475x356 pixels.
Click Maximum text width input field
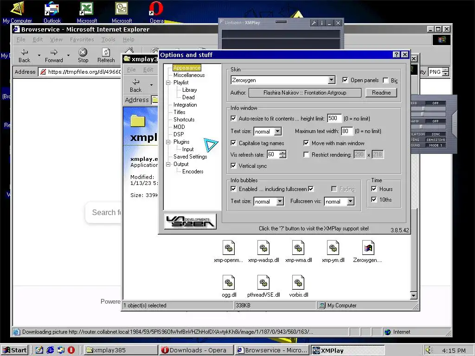tap(347, 131)
